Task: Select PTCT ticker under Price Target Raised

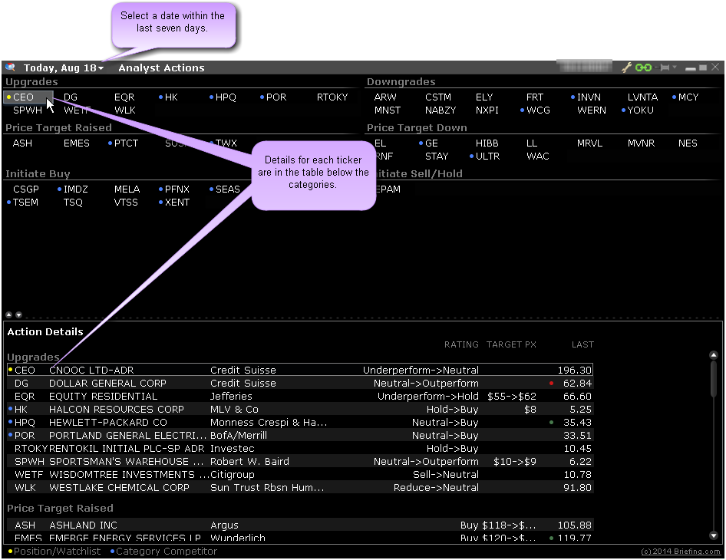Action: click(x=126, y=143)
